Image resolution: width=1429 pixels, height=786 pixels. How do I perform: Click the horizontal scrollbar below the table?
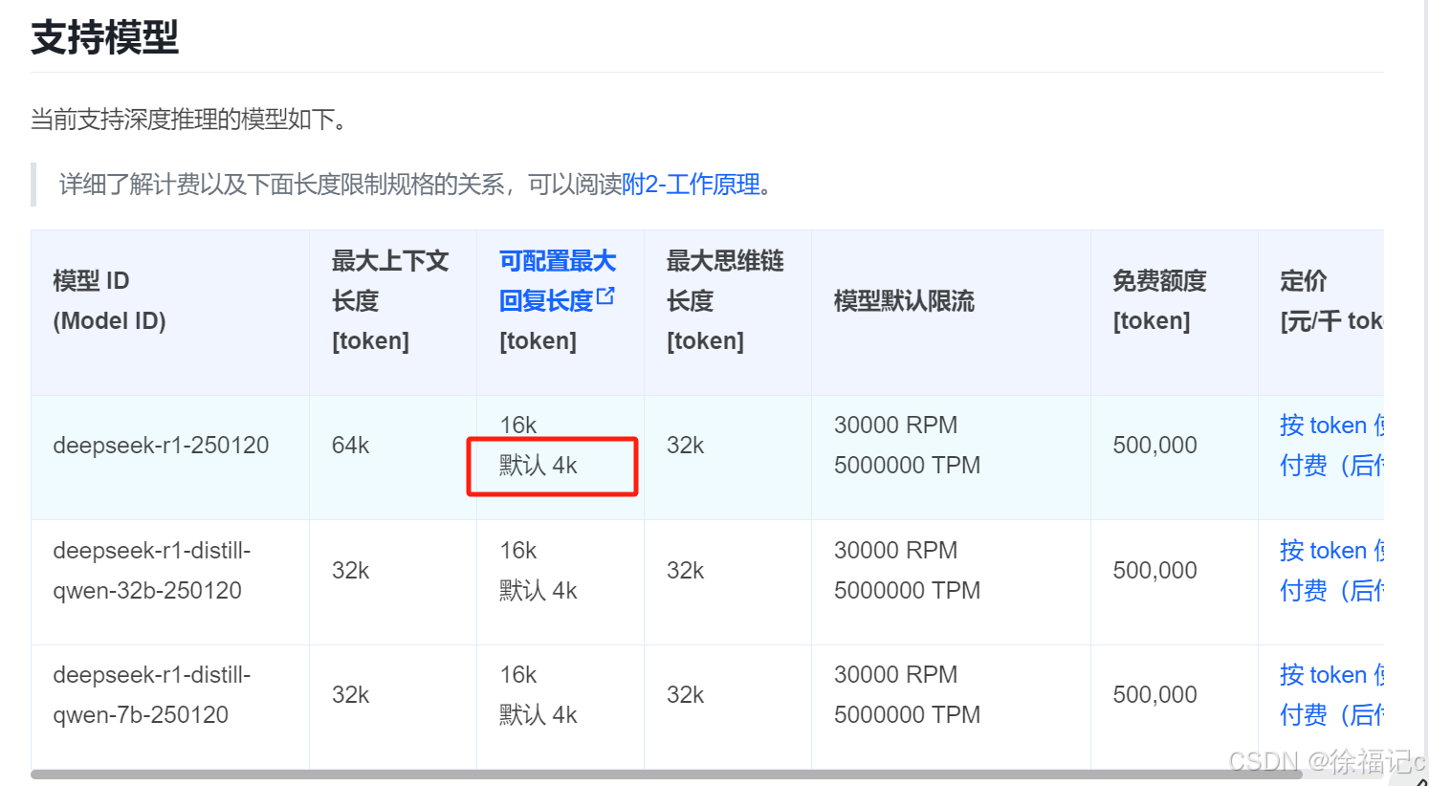pyautogui.click(x=666, y=775)
